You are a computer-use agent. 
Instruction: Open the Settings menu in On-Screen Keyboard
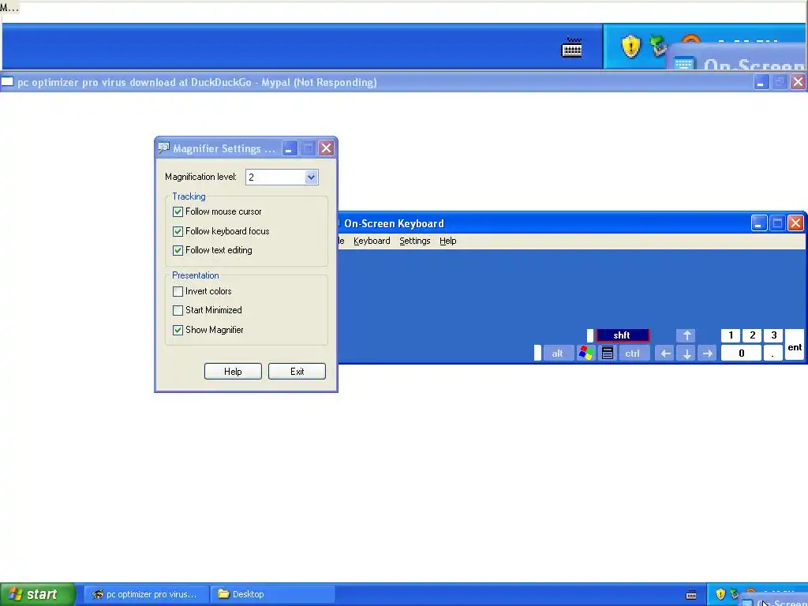[x=415, y=241]
